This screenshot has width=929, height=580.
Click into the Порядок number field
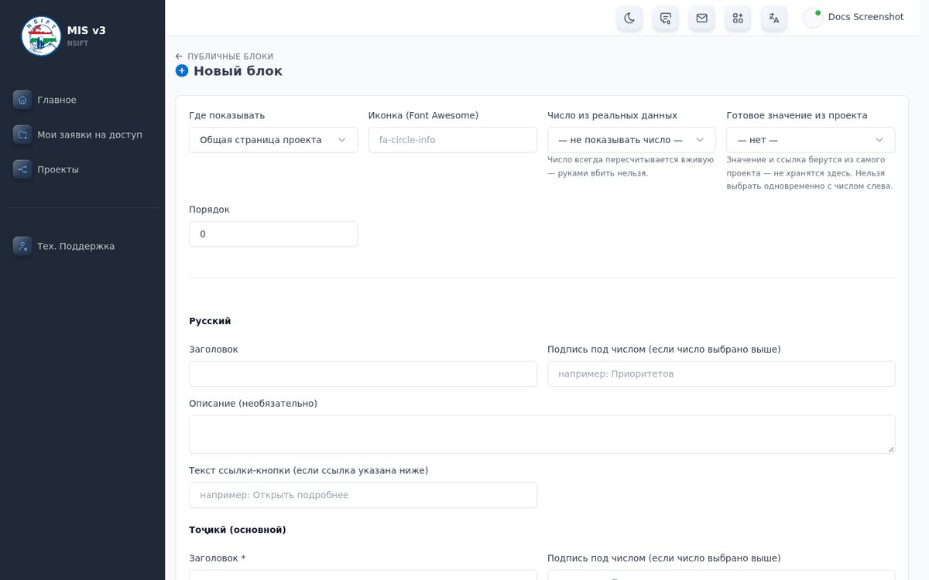(x=273, y=234)
